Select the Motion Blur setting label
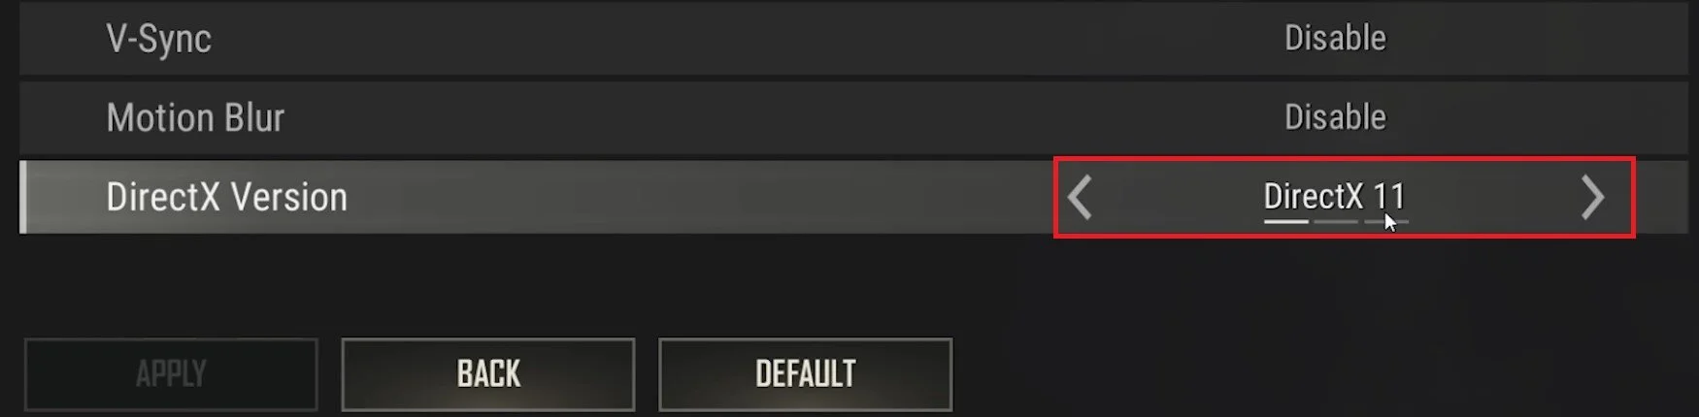 (195, 118)
